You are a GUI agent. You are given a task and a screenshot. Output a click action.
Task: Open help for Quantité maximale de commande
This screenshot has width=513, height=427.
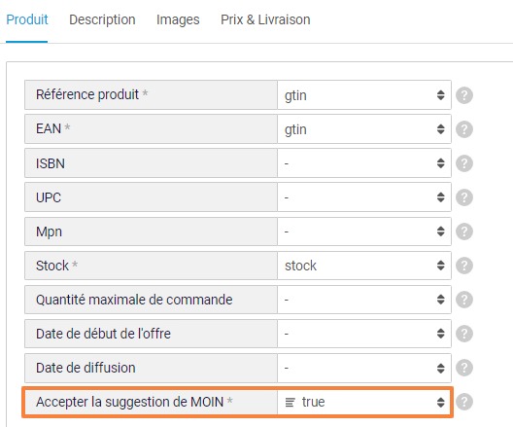click(x=464, y=300)
